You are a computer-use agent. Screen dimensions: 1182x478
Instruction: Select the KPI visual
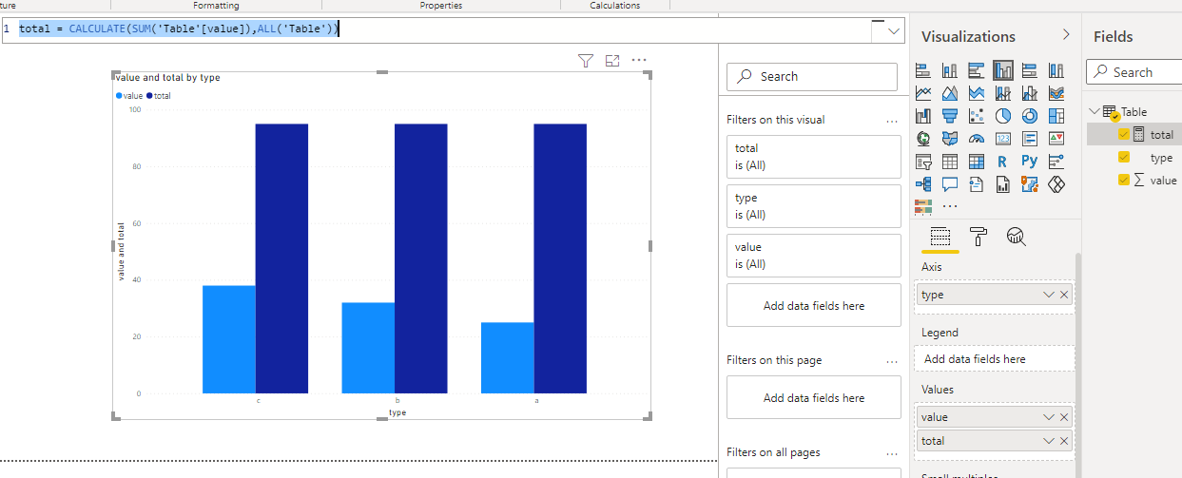(x=1056, y=139)
